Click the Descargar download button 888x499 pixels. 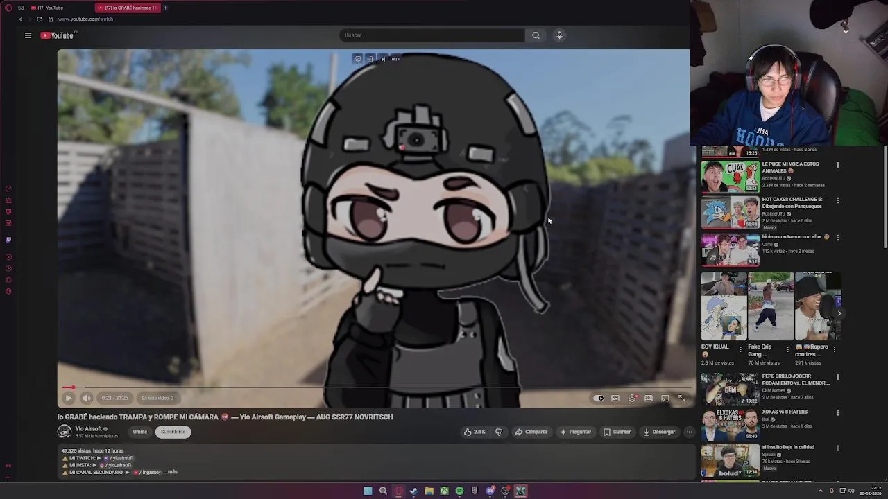[659, 432]
